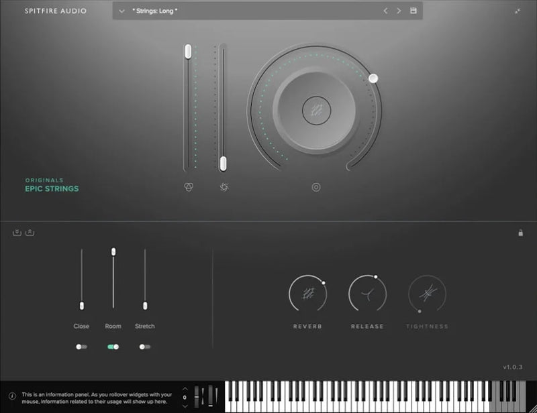537x413 pixels.
Task: Enable the Stretch signal switch
Action: point(145,347)
